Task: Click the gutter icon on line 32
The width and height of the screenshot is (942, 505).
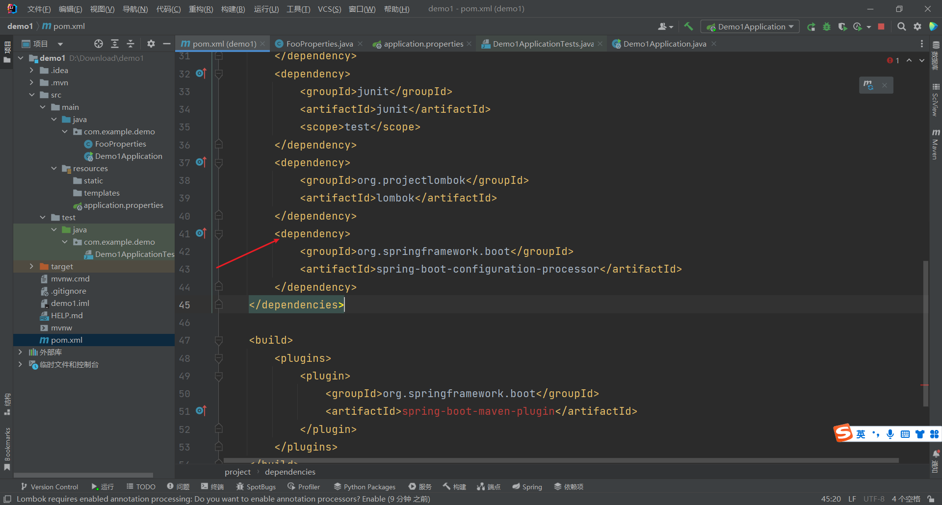Action: click(x=201, y=74)
